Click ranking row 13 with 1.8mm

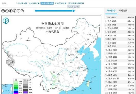pyautogui.click(x=120, y=61)
